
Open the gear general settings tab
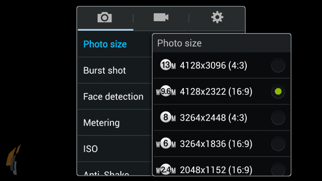point(217,17)
